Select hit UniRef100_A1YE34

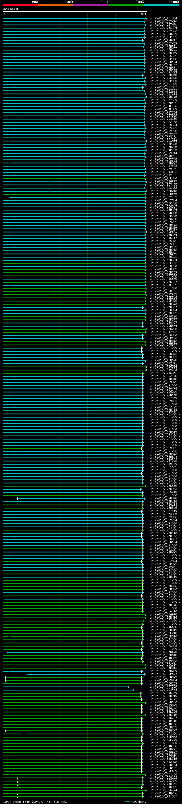pos(163,112)
